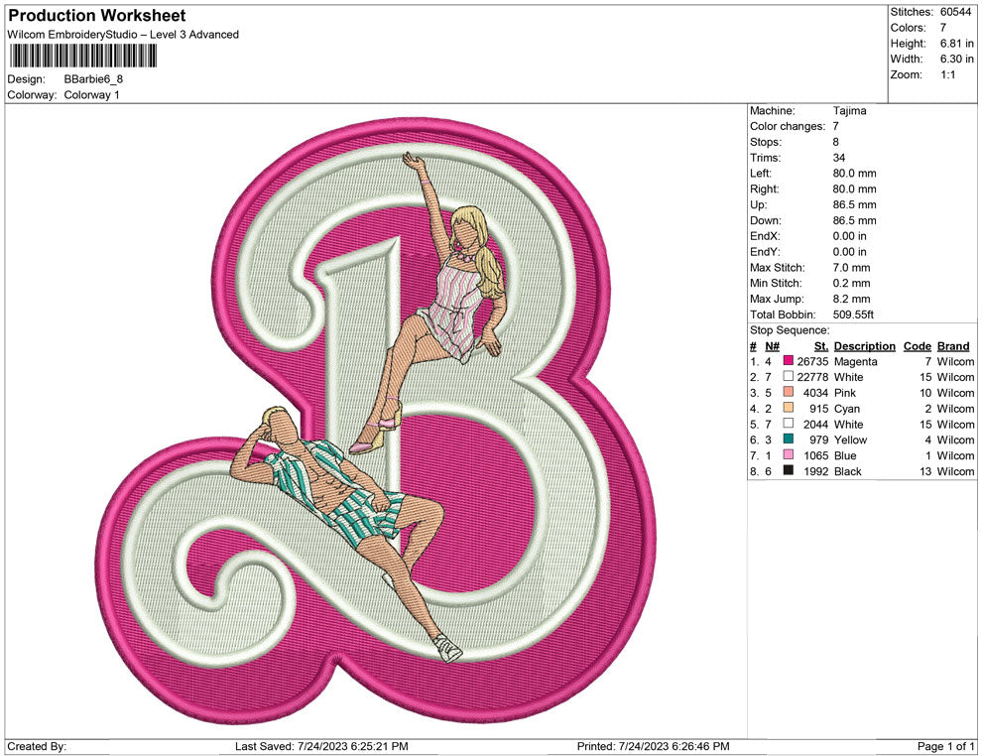Image resolution: width=982 pixels, height=756 pixels.
Task: Select the Black thread color swatch
Action: (789, 471)
